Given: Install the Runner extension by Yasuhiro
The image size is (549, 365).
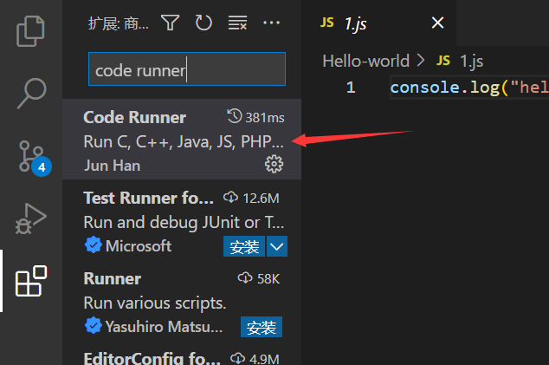Looking at the screenshot, I should tap(262, 327).
